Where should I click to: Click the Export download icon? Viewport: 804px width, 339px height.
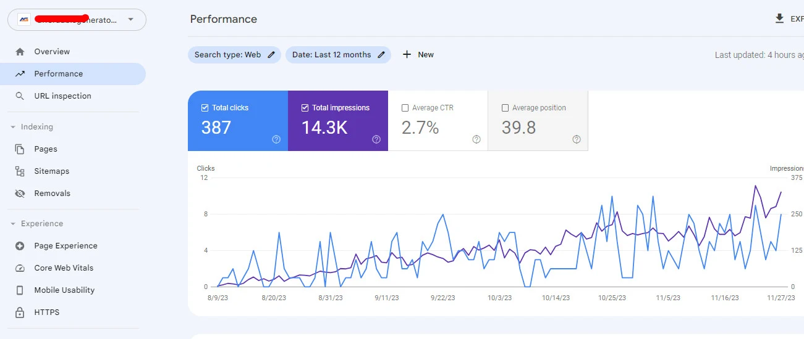point(779,18)
